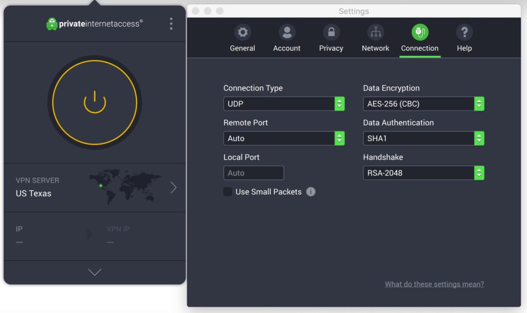Open the Handshake RSA-2048 dropdown
Screen dimensions: 527x313
(x=424, y=173)
